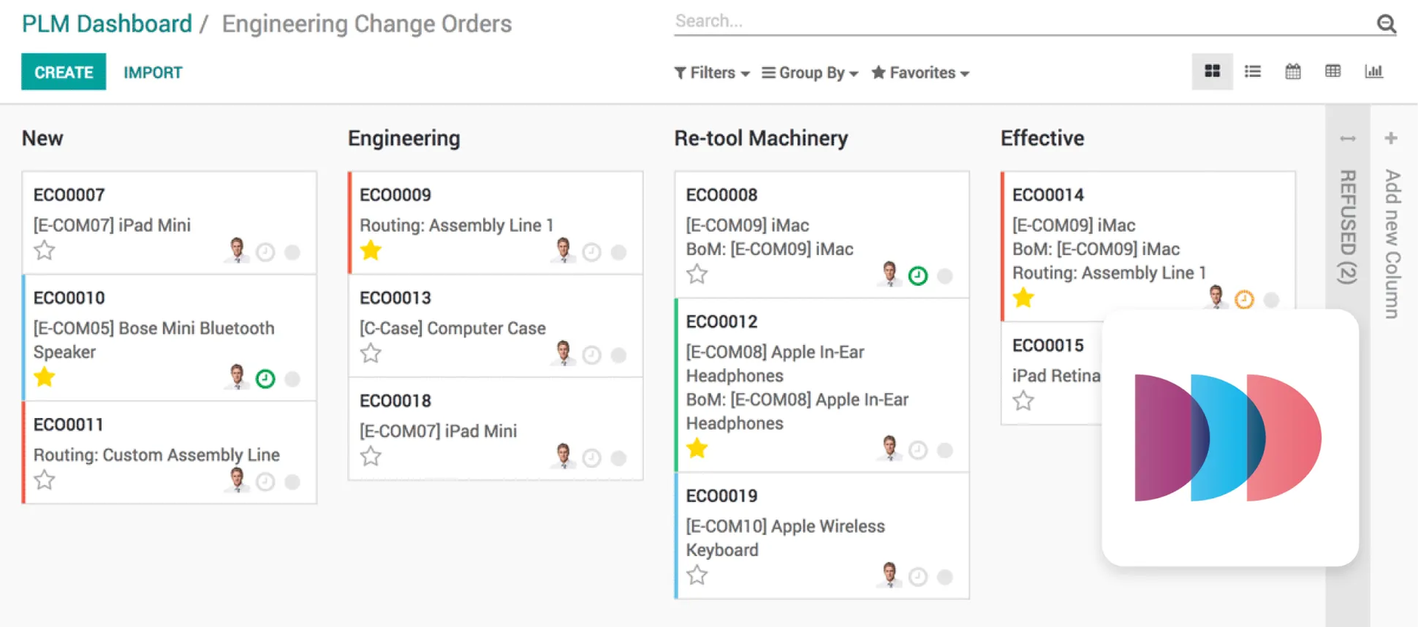Click the IMPORT button
The width and height of the screenshot is (1418, 627).
pyautogui.click(x=153, y=72)
